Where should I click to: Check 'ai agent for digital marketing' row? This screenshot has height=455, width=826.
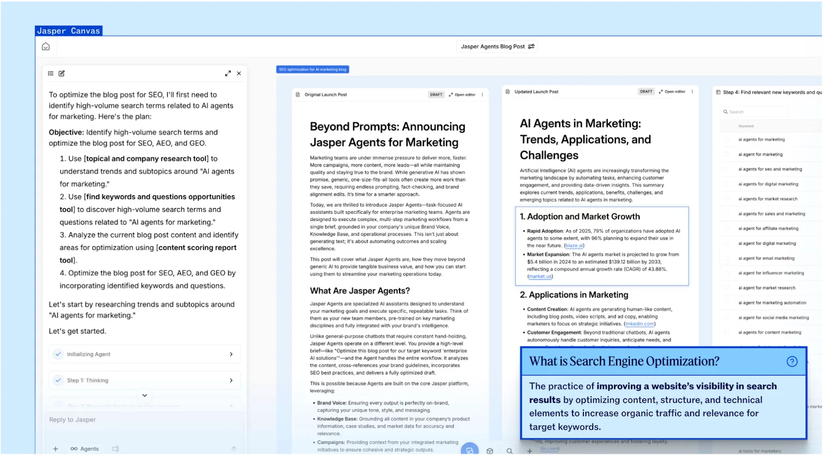[x=727, y=243]
